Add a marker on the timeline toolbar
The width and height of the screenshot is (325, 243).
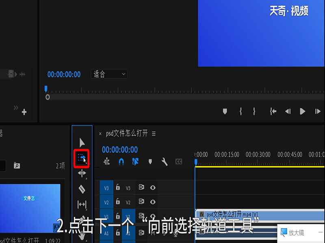click(x=150, y=161)
